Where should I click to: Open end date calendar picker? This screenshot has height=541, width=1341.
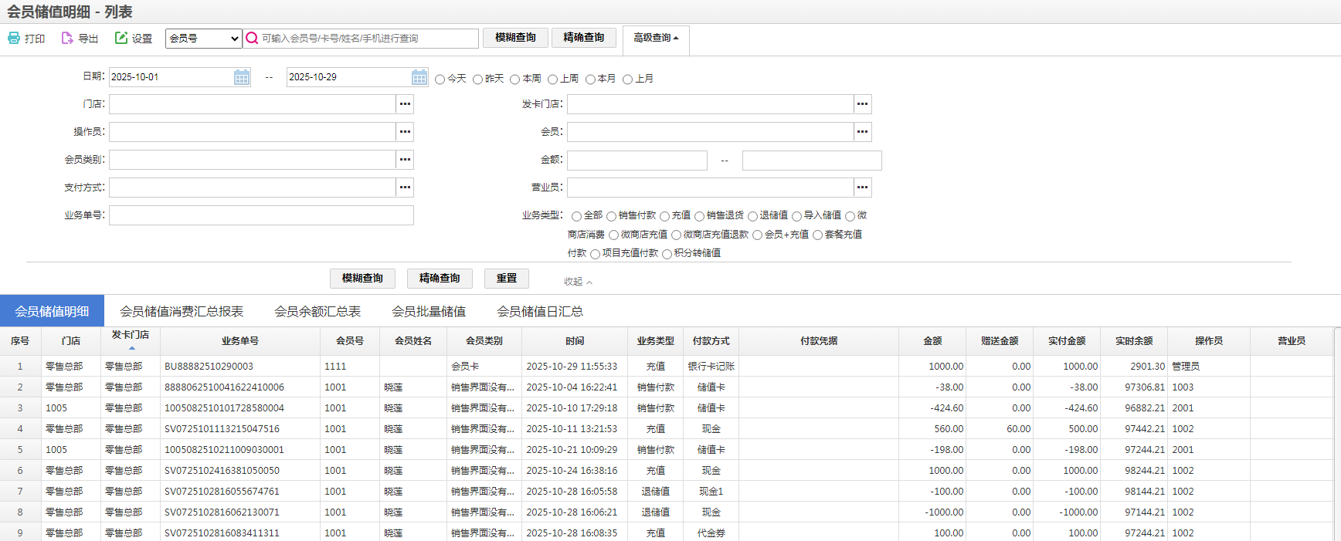(419, 77)
